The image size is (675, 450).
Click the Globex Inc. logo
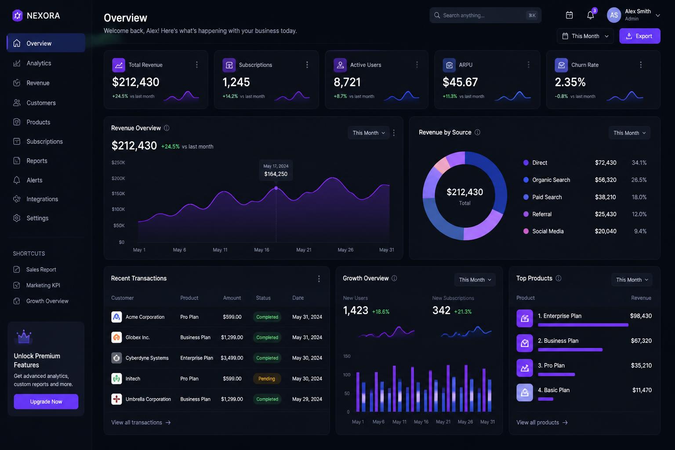(x=116, y=337)
